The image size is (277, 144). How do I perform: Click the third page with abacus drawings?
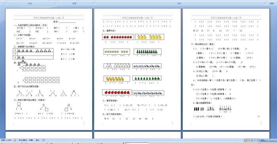tap(226, 69)
